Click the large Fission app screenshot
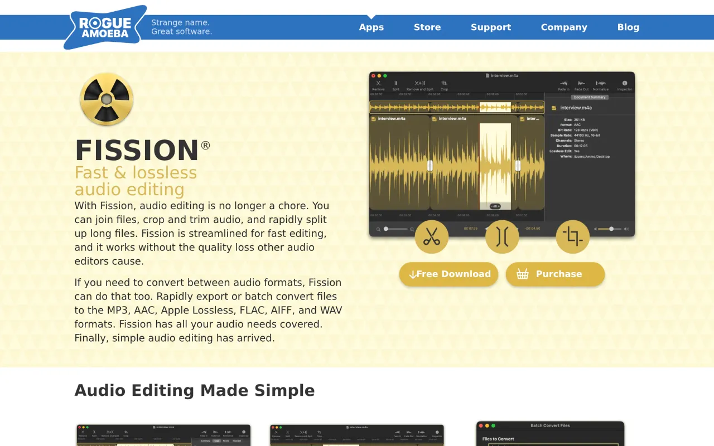Screen dimensions: 714x446 click(x=502, y=154)
